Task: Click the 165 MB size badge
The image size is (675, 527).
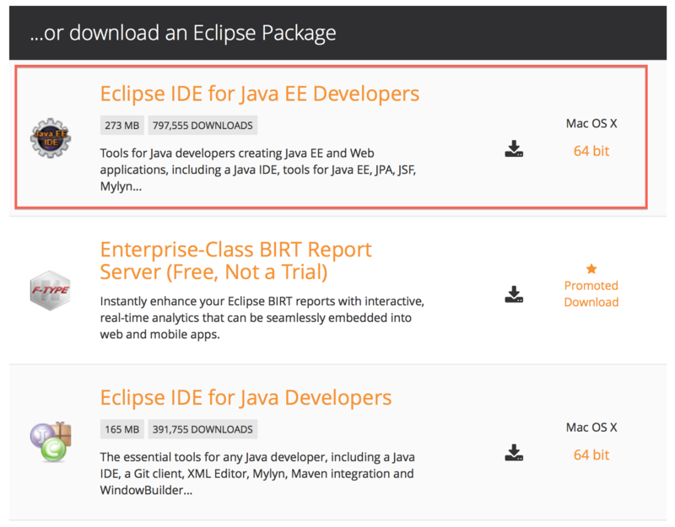Action: point(121,428)
